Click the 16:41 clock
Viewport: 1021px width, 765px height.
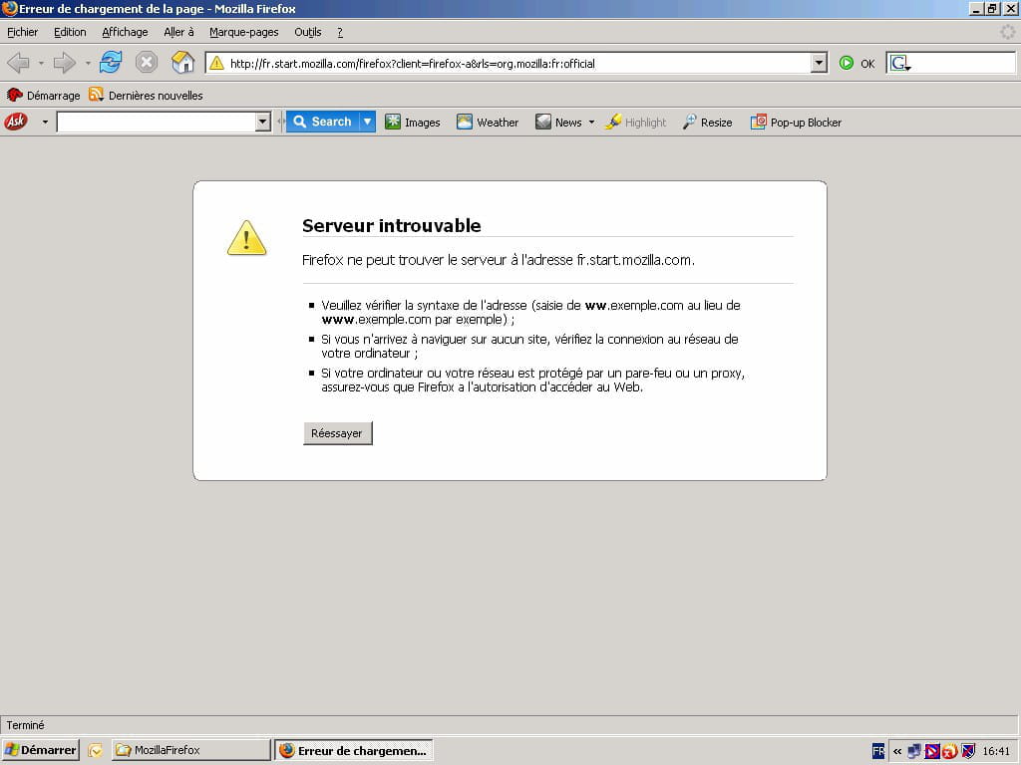(x=996, y=751)
